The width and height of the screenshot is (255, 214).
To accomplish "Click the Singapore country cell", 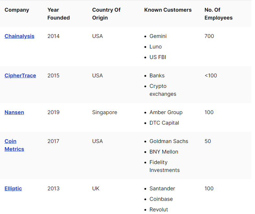I will (105, 112).
